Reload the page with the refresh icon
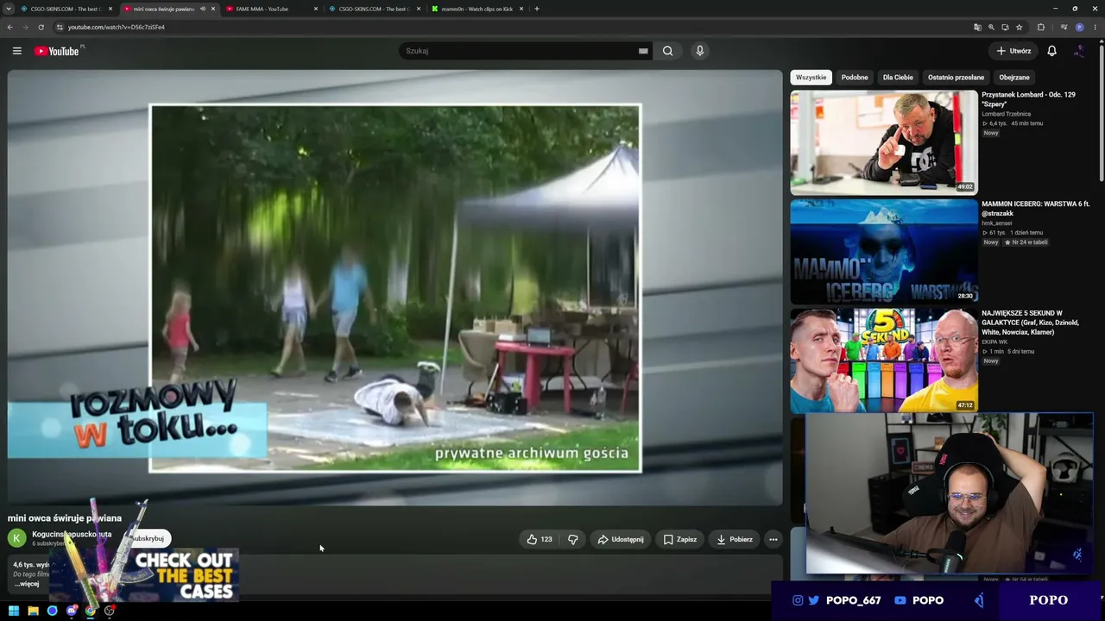 pos(41,27)
